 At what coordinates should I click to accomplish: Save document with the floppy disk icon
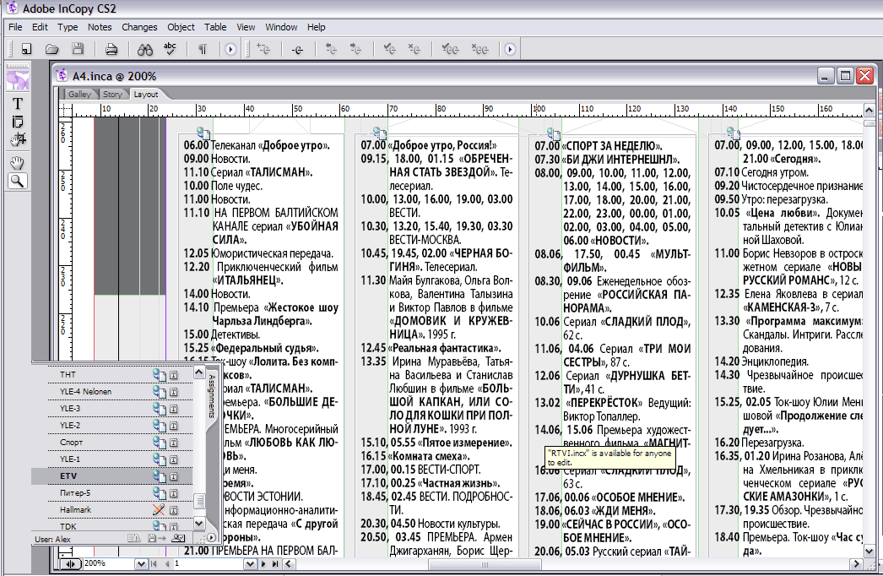tap(78, 50)
